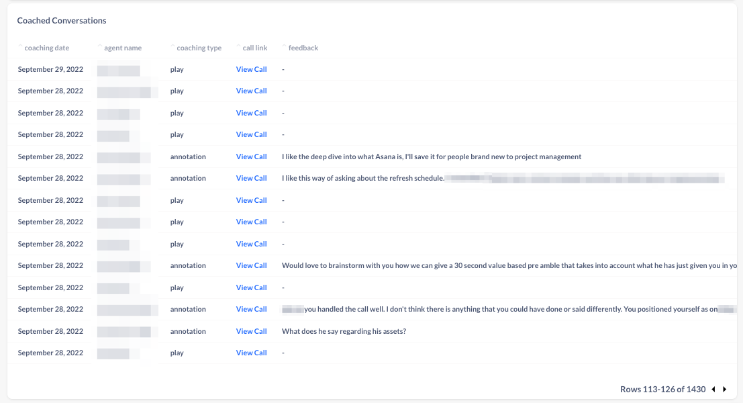Sort by the agent name column

pos(122,48)
